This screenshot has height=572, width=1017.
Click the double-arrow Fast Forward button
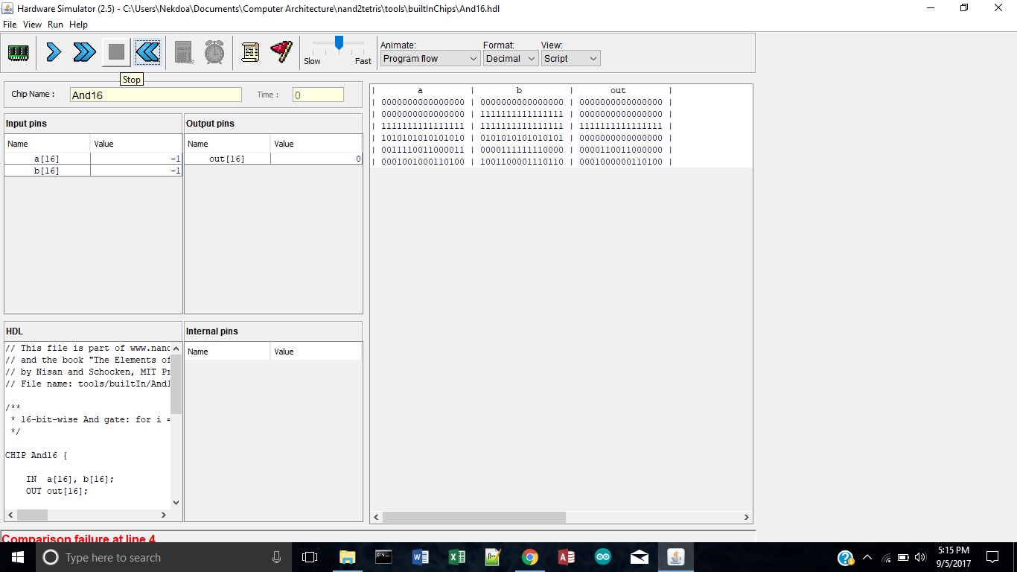pos(84,52)
